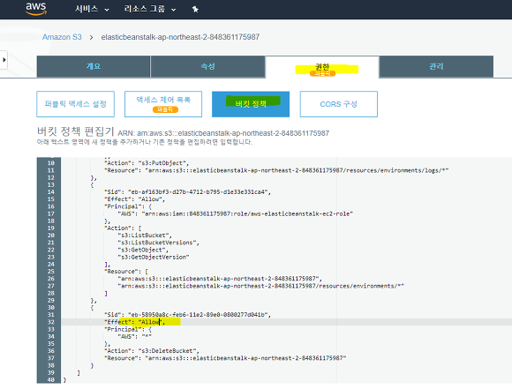The image size is (512, 389).
Task: Click line 15 "Effect": "Allow"
Action: (134, 199)
